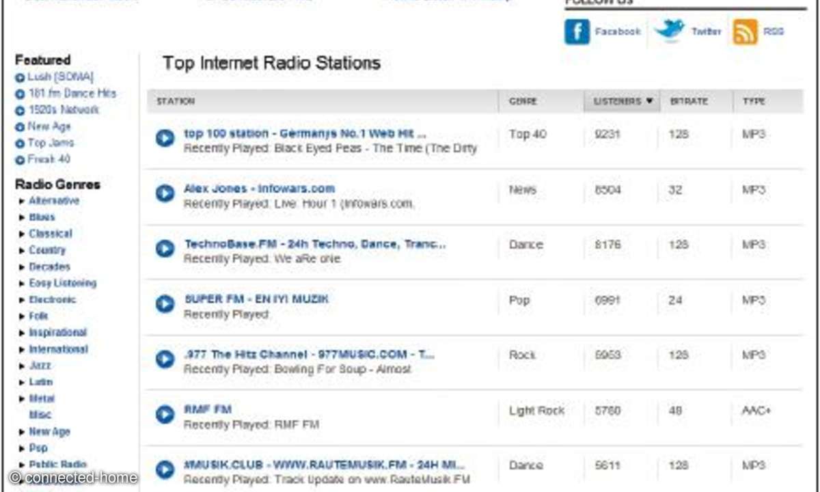Expand the Blues genre arrow
Viewport: 820px width, 492px height.
point(23,218)
